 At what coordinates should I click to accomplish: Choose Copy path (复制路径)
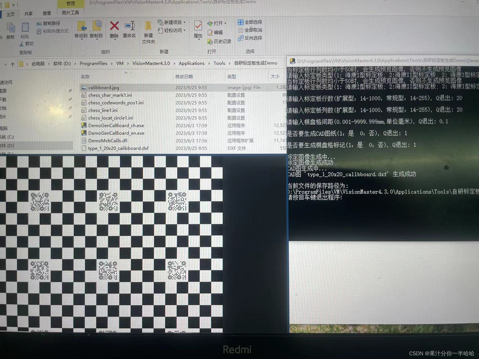(x=48, y=23)
